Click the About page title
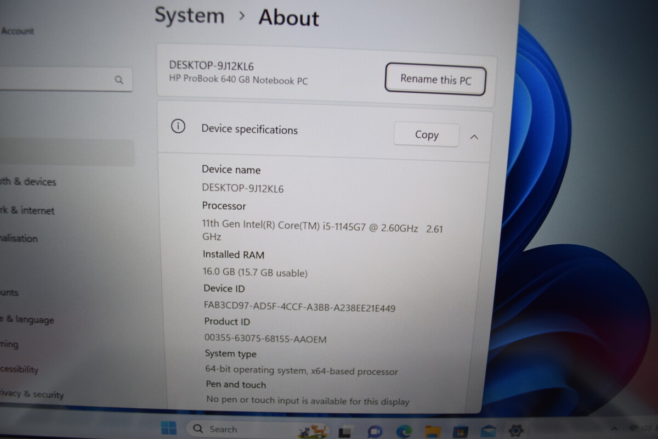Screen dimensions: 658x439 pos(288,18)
